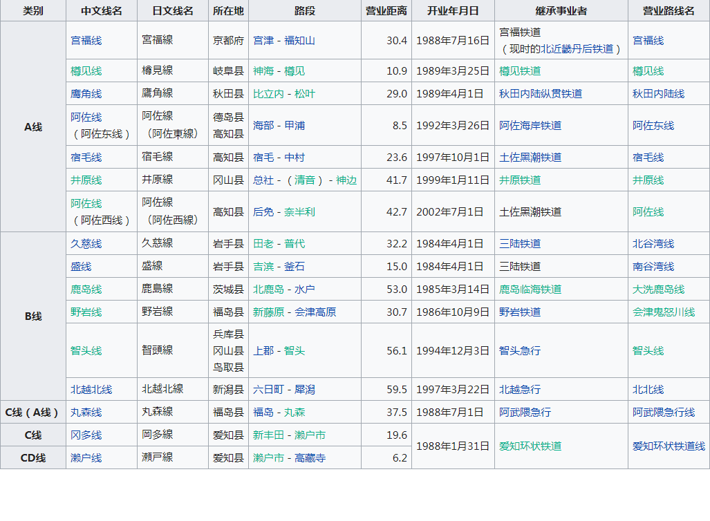This screenshot has width=710, height=521.
Task: Open the 比立内 station link
Action: 268,94
